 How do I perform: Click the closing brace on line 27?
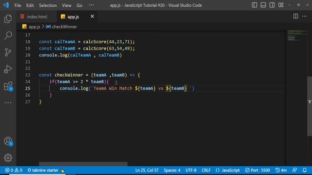40,102
